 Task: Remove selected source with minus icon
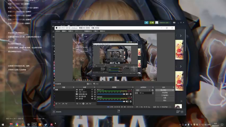point(80,104)
